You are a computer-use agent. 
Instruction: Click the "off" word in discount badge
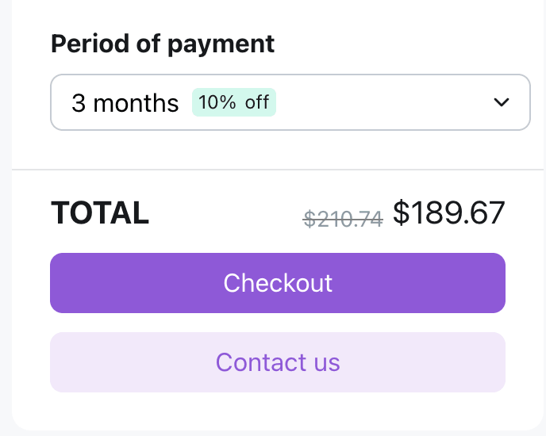pyautogui.click(x=256, y=102)
